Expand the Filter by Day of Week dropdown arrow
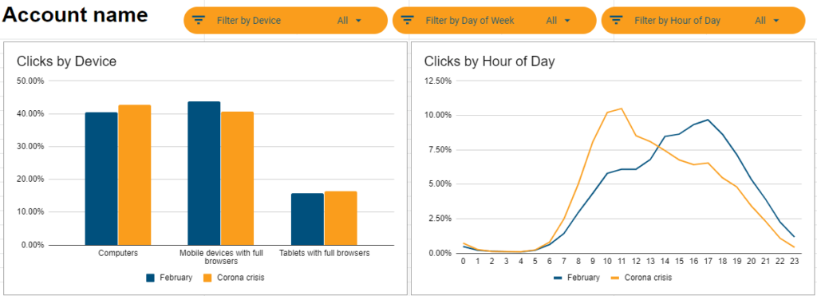 567,21
